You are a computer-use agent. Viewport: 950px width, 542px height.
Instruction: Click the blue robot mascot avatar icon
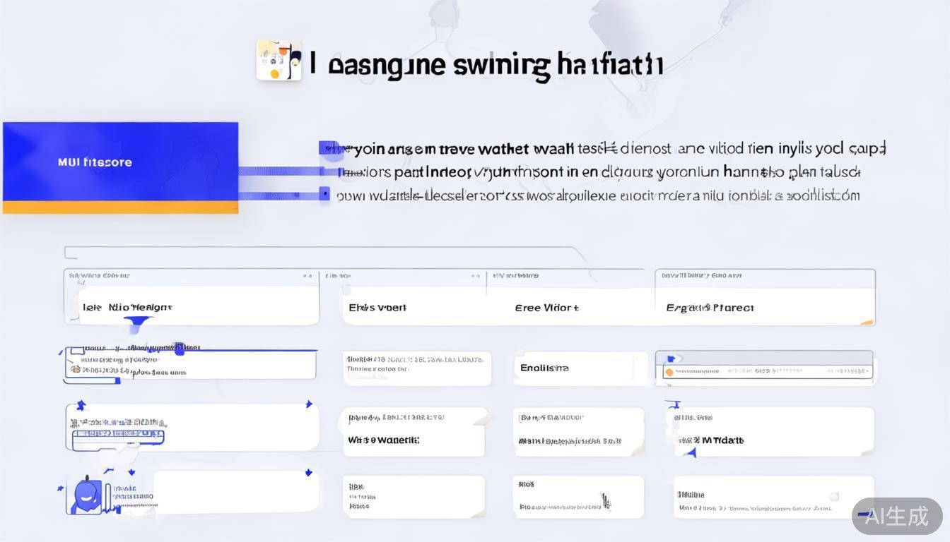(x=85, y=494)
